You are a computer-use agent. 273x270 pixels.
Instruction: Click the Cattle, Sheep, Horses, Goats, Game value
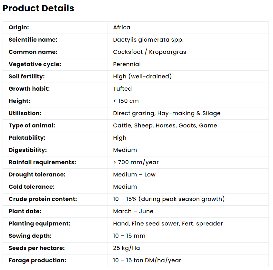click(x=165, y=125)
